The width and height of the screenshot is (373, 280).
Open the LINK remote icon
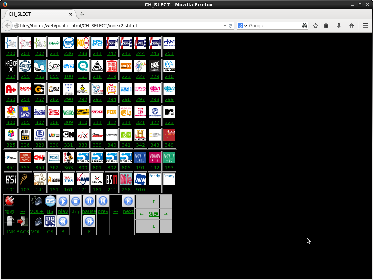tap(9, 221)
